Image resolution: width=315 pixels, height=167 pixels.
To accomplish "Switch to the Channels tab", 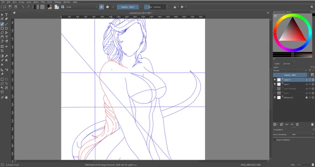I will pyautogui.click(x=287, y=64).
